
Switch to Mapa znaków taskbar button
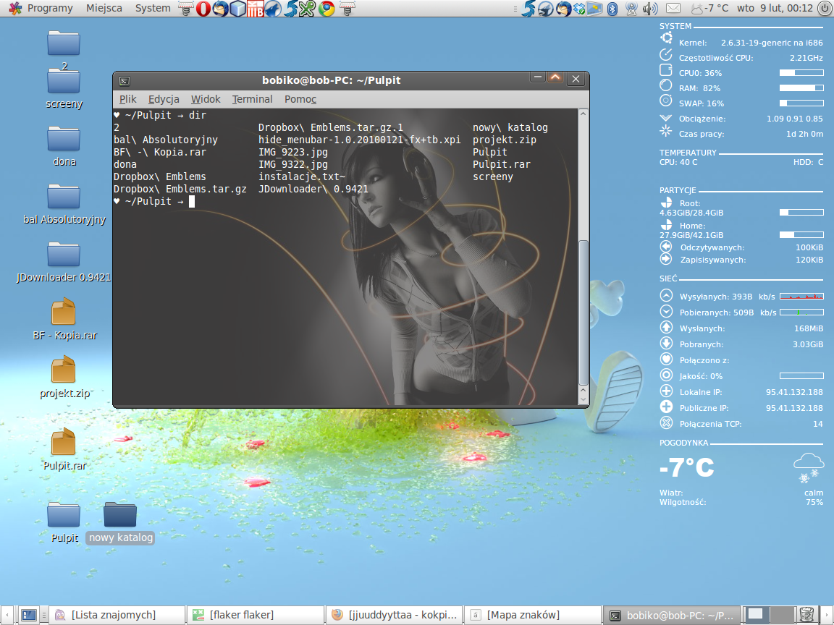click(523, 615)
